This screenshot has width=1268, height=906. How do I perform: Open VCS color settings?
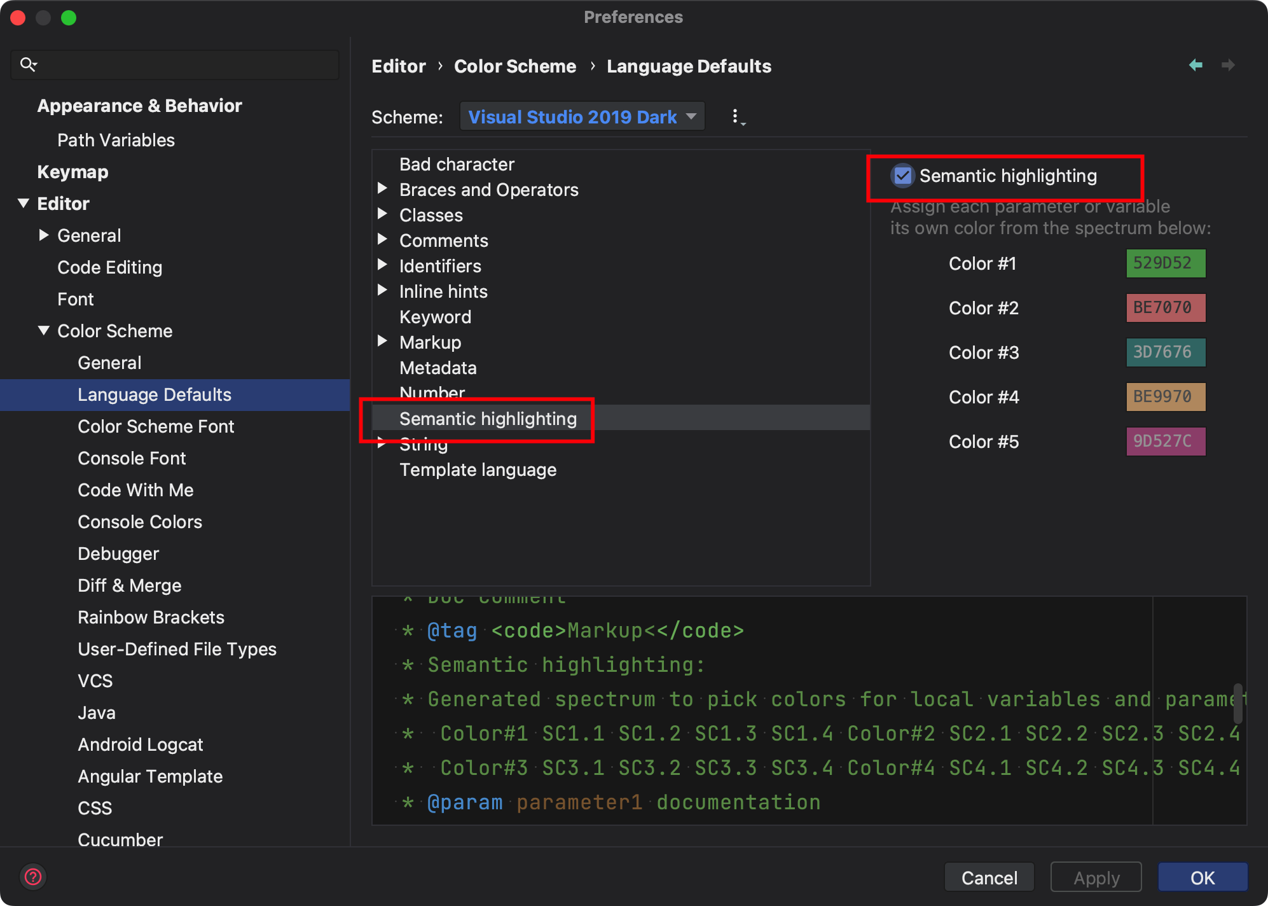click(x=95, y=681)
